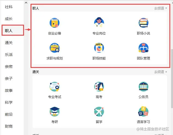Open the 职场技能 PPT icon
Screen dimensions: 173x135
pos(99,48)
